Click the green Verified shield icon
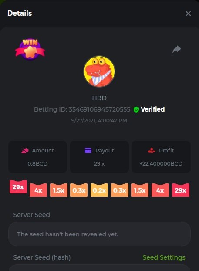Image resolution: width=199 pixels, height=271 pixels. 136,109
